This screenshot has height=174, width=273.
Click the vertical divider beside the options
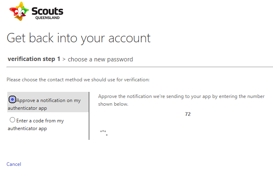click(x=89, y=116)
